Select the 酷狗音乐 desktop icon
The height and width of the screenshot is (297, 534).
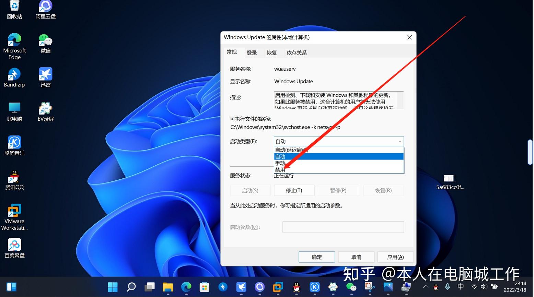(14, 145)
